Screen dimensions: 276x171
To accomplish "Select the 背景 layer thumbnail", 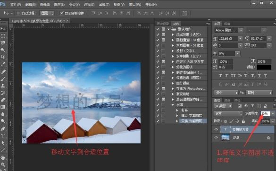I will point(226,137).
